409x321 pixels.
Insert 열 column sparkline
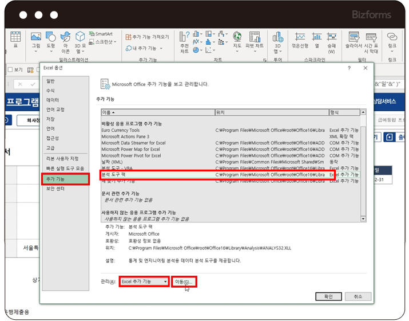click(317, 37)
